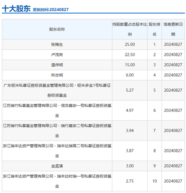
Task: Click the 信息更新日期 column header
Action: tap(173, 29)
